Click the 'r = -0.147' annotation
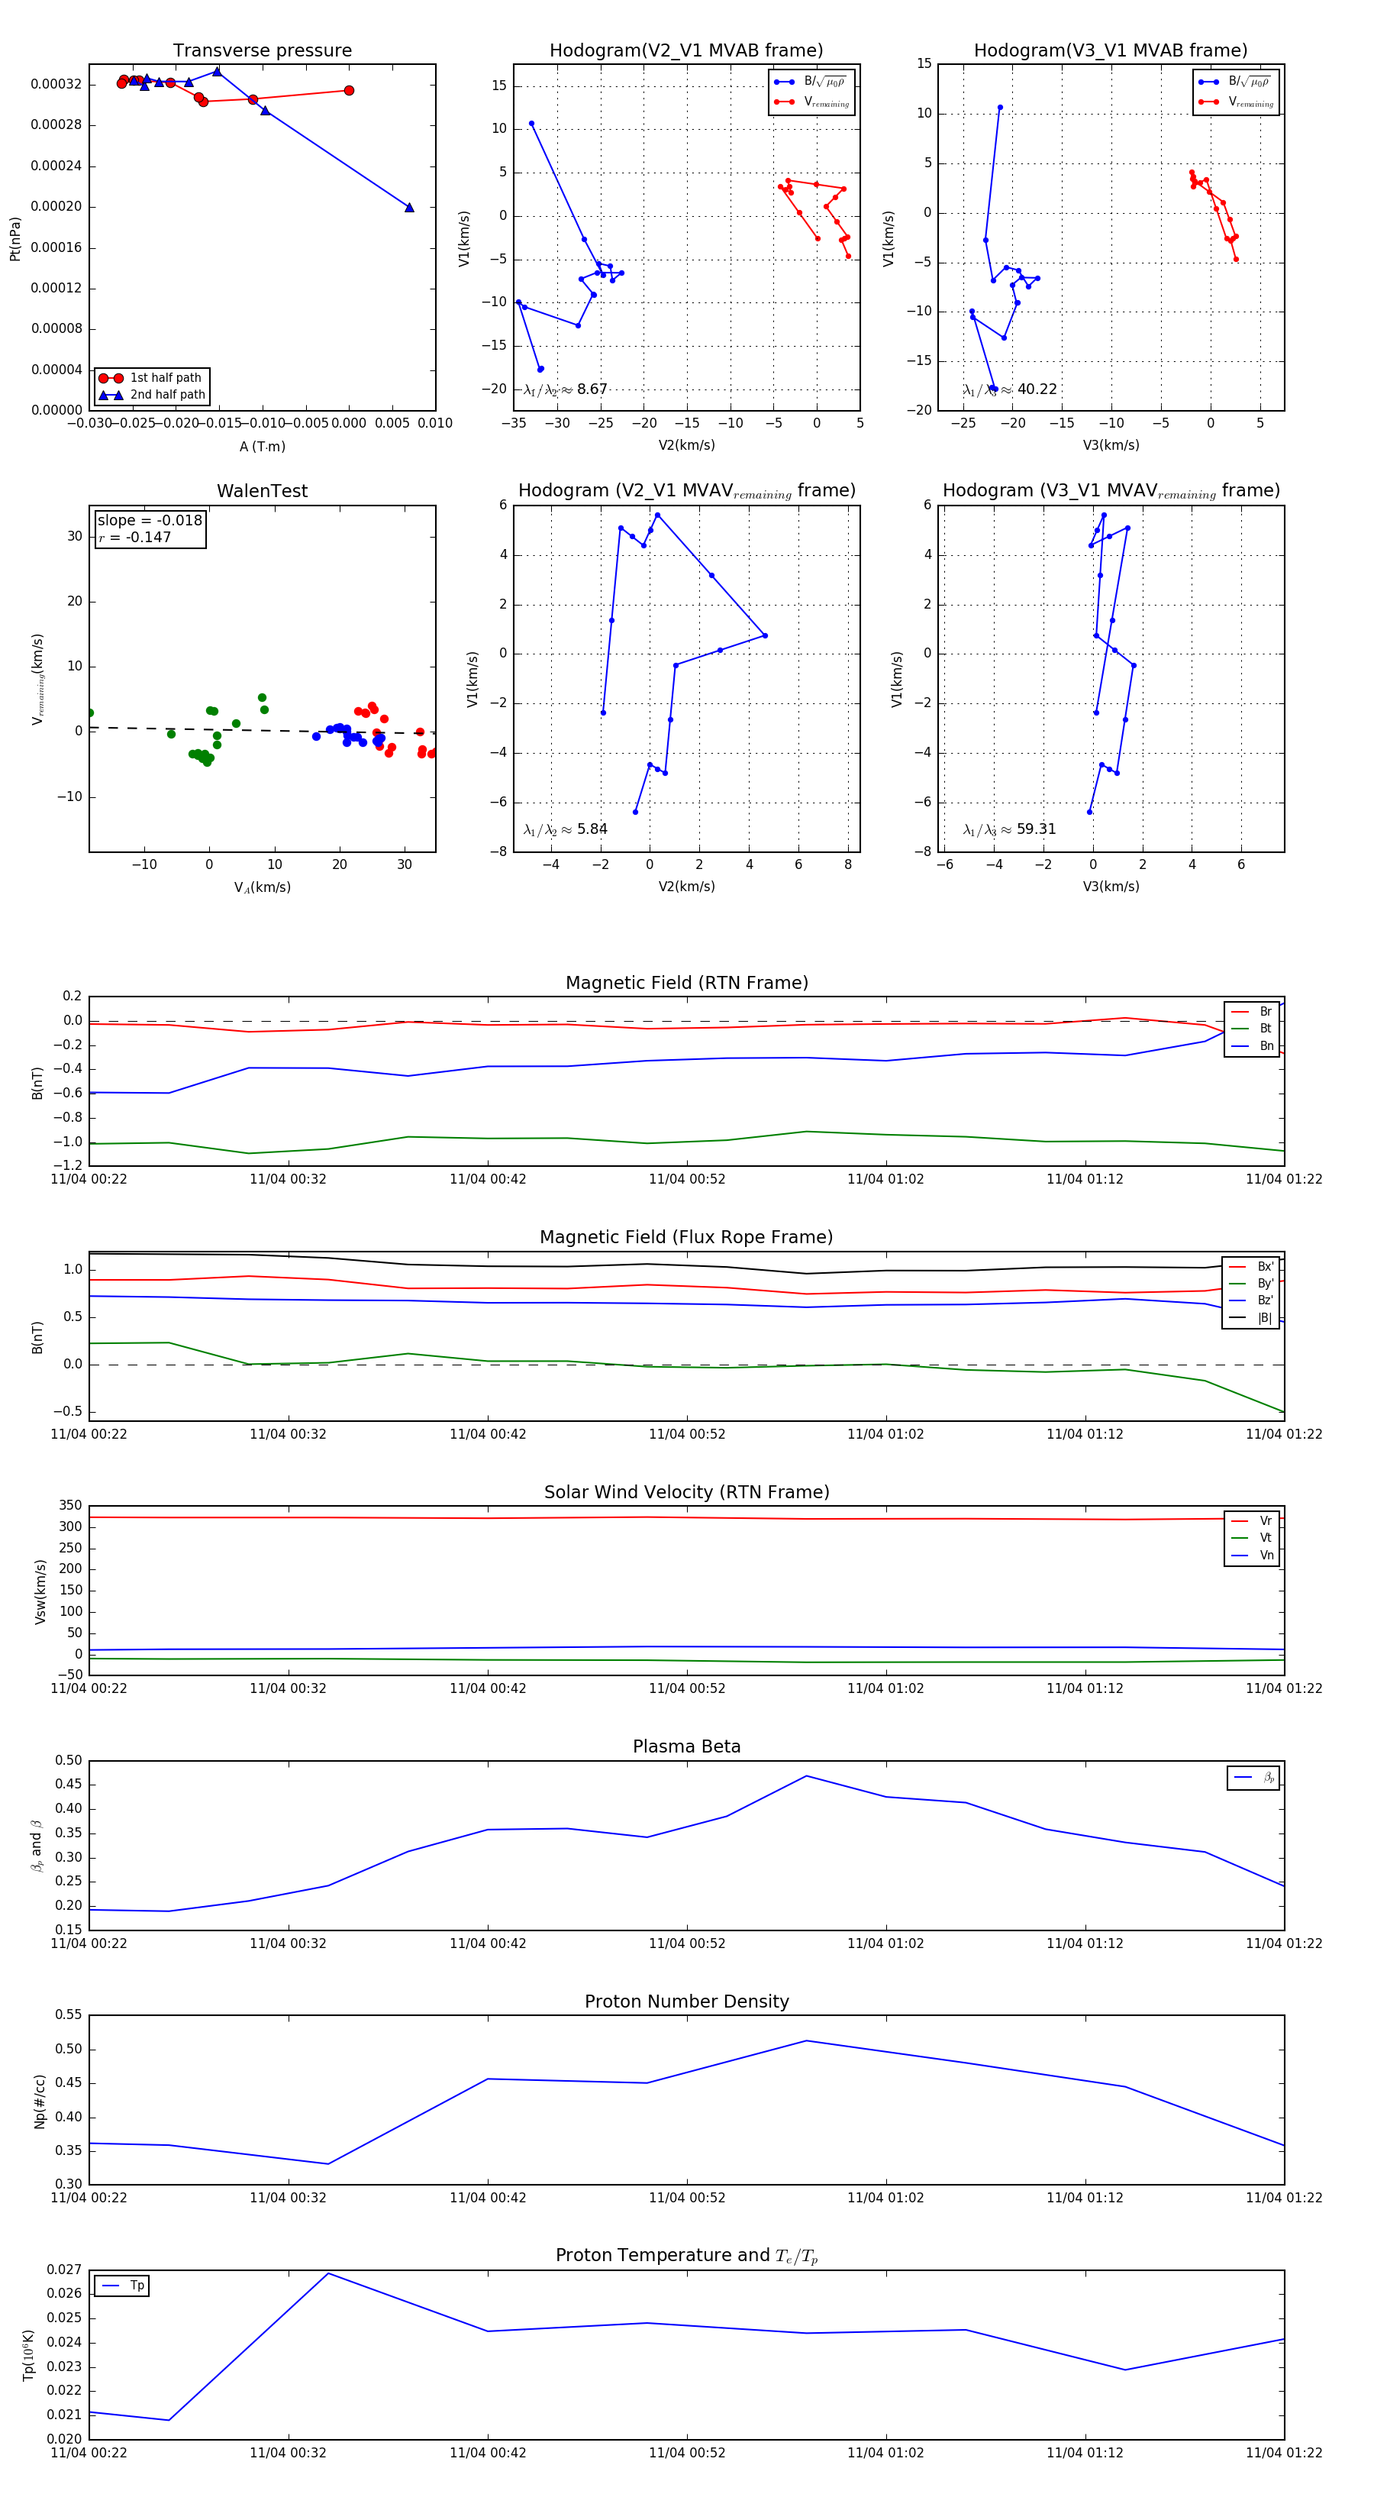 (x=135, y=537)
